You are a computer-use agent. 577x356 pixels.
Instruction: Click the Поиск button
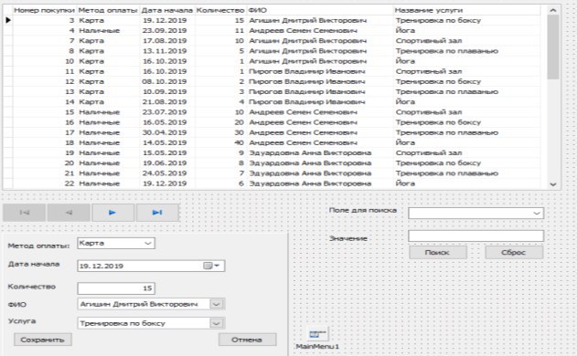[438, 253]
